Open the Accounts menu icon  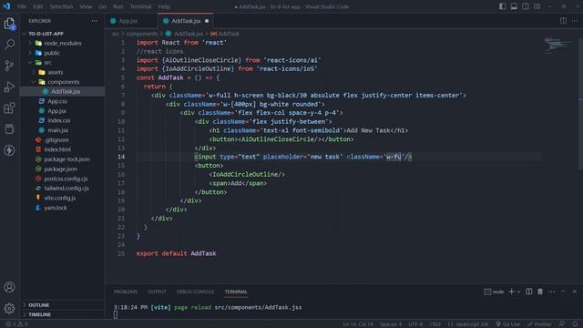pyautogui.click(x=9, y=287)
